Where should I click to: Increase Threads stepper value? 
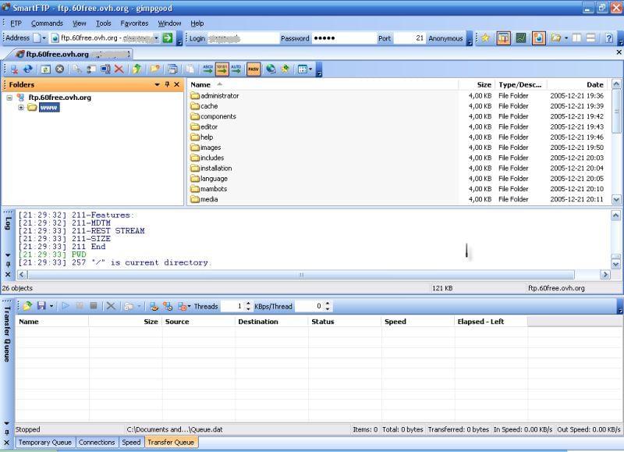(x=248, y=304)
